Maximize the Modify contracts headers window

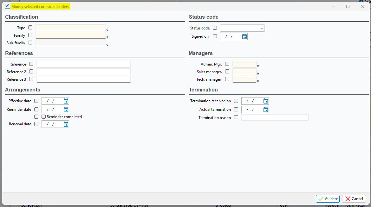[x=348, y=6]
